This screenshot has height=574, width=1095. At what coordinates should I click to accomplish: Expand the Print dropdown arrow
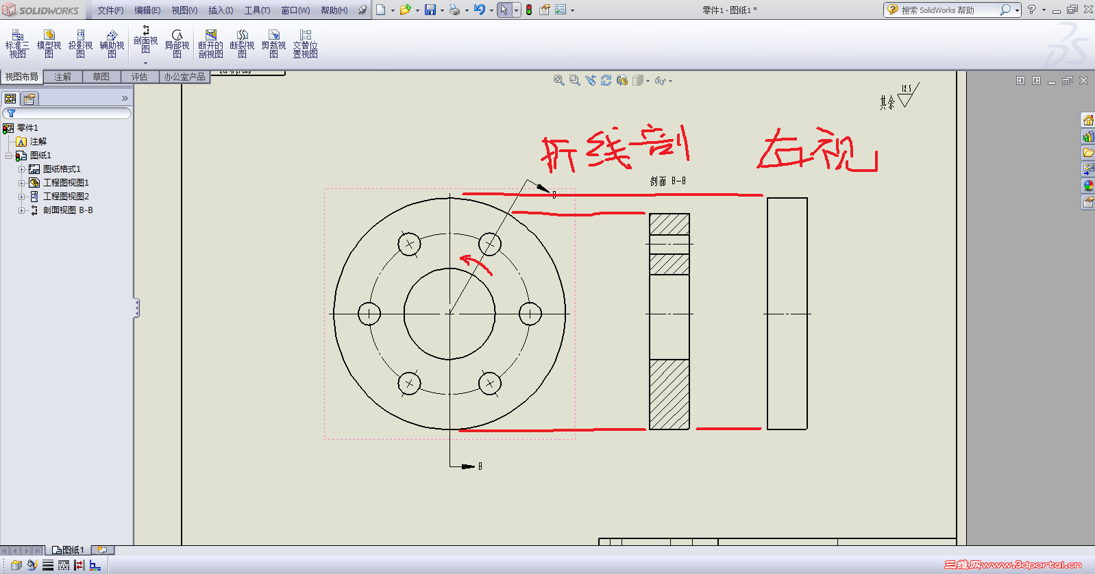467,10
